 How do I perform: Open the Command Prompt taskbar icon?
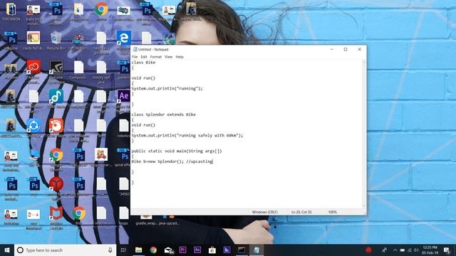[x=242, y=250]
